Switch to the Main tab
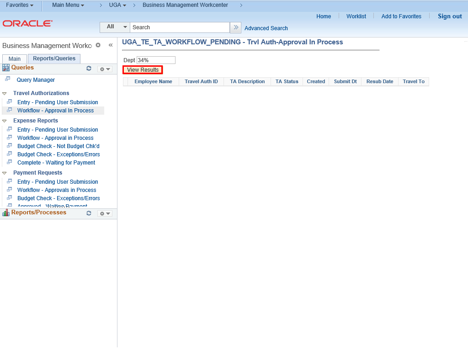This screenshot has width=468, height=351. coord(15,59)
